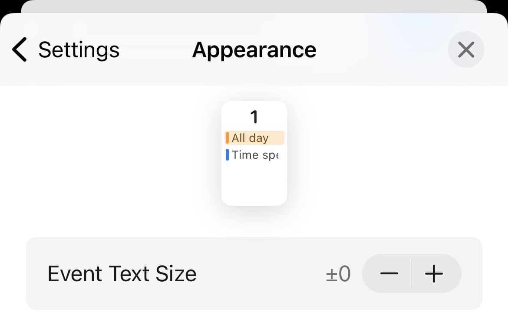Viewport: 508px width, 316px height.
Task: Click the blue timed event color bar
Action: [227, 155]
